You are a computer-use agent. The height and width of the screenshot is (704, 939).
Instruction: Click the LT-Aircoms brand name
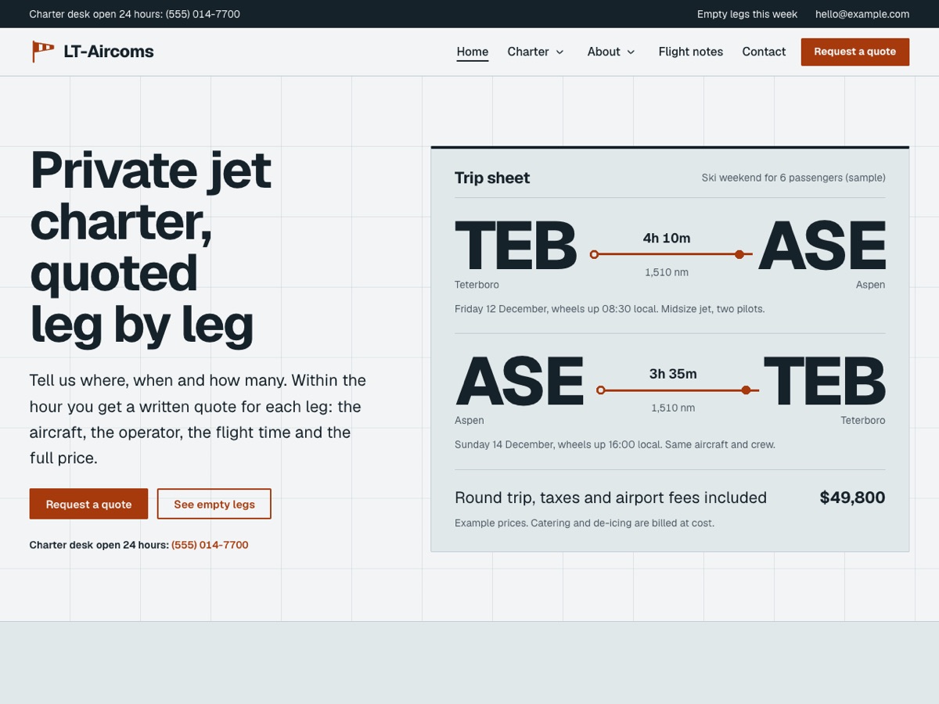[x=109, y=52]
